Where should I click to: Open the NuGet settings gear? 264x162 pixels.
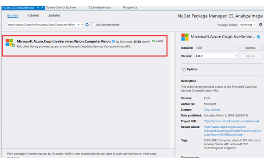[x=260, y=25]
